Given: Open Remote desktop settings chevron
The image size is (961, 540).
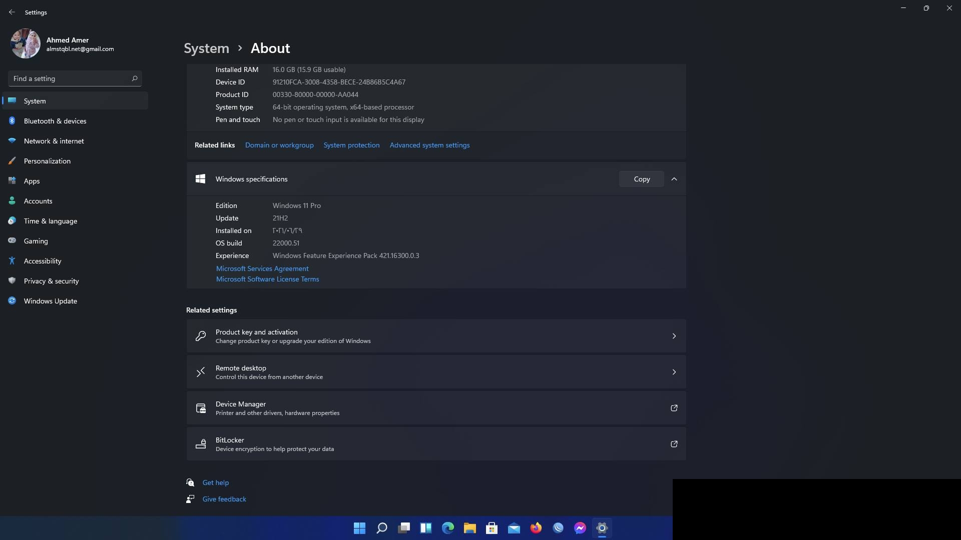Looking at the screenshot, I should [674, 372].
